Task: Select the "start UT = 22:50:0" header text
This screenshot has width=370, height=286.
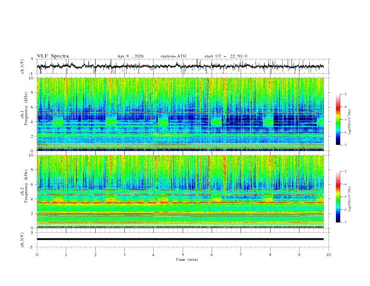Action: [x=226, y=56]
